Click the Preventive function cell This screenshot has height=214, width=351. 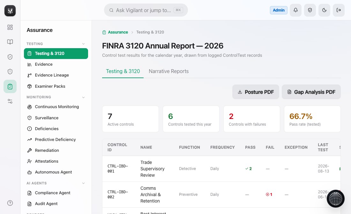[188, 195]
